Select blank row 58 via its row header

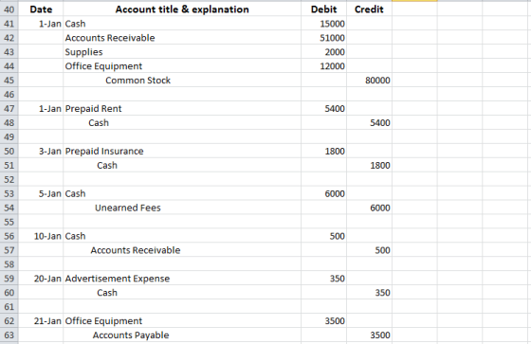9,264
